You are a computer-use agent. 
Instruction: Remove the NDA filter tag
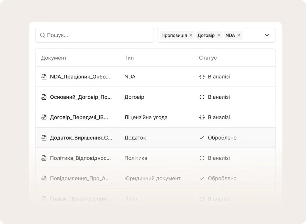pyautogui.click(x=239, y=35)
